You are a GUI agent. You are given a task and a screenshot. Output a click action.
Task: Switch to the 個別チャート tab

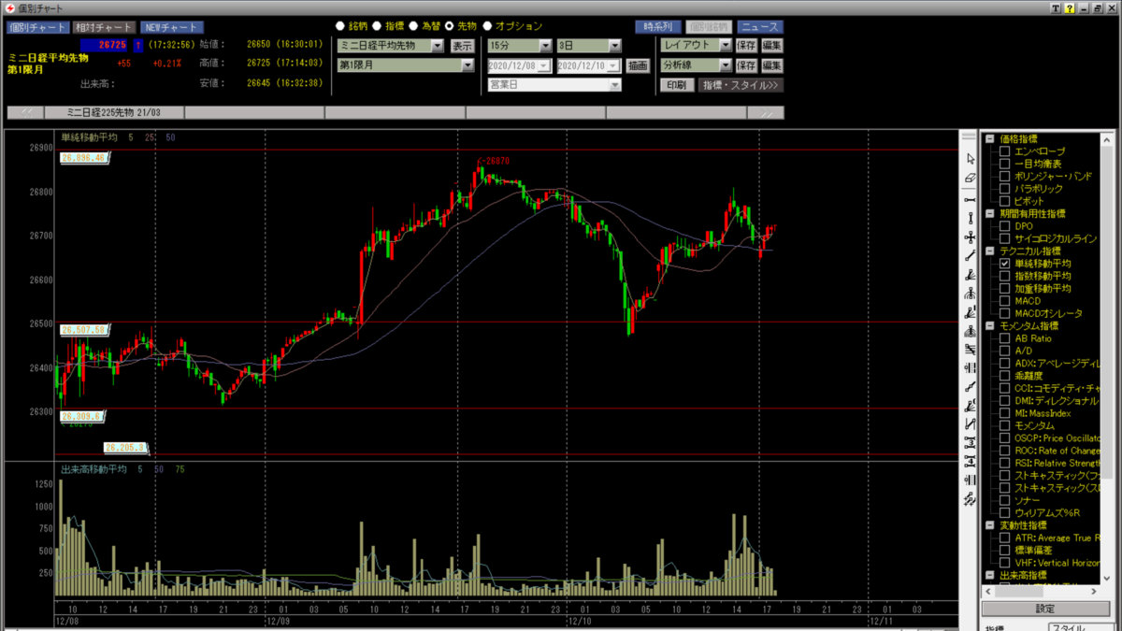click(x=36, y=27)
